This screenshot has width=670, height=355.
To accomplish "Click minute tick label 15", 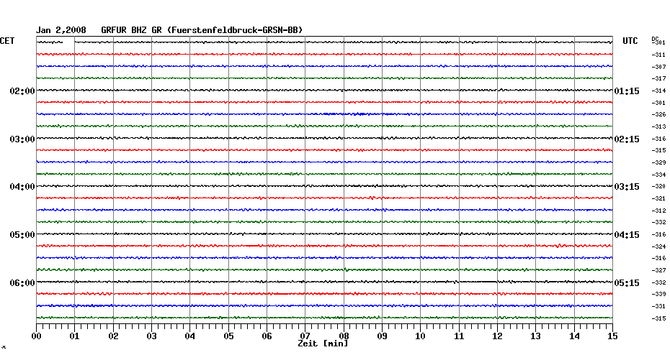I will tap(613, 336).
